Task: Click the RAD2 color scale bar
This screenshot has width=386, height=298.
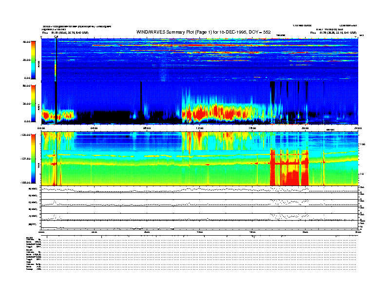Action: click(33, 60)
